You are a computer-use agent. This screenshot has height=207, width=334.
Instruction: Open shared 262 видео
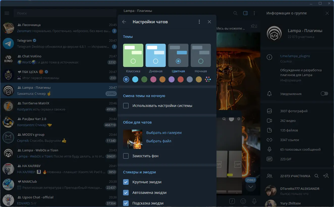[x=297, y=121]
